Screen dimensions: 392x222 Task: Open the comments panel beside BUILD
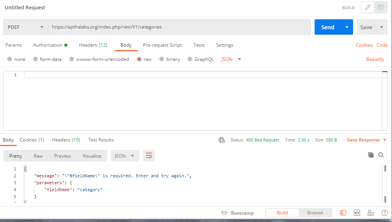point(380,7)
